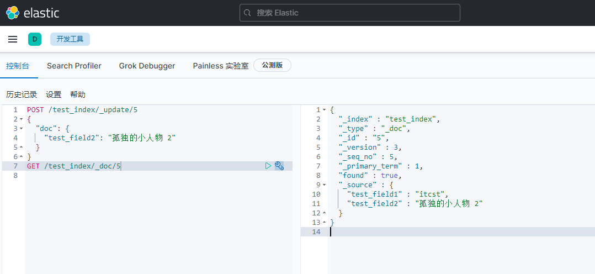The image size is (595, 274).
Task: Collapse the response root at line 1
Action: click(x=324, y=110)
